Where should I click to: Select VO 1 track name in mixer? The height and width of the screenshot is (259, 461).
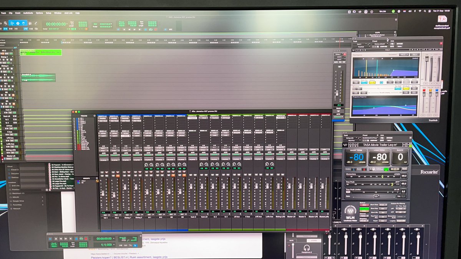click(105, 217)
